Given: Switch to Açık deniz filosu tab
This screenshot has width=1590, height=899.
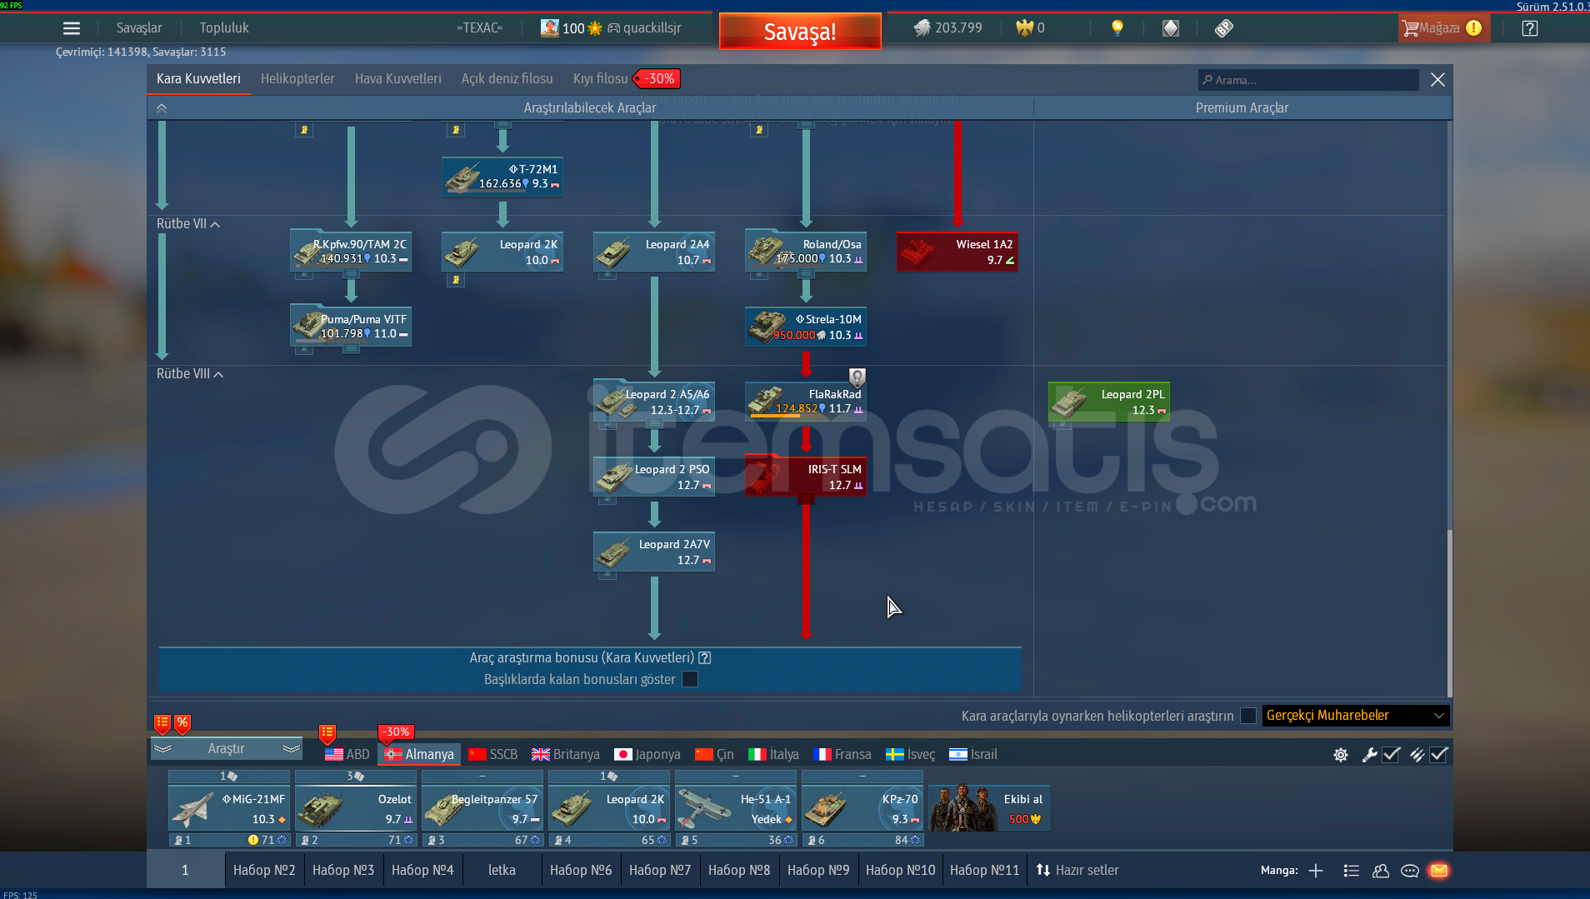Looking at the screenshot, I should pos(507,79).
